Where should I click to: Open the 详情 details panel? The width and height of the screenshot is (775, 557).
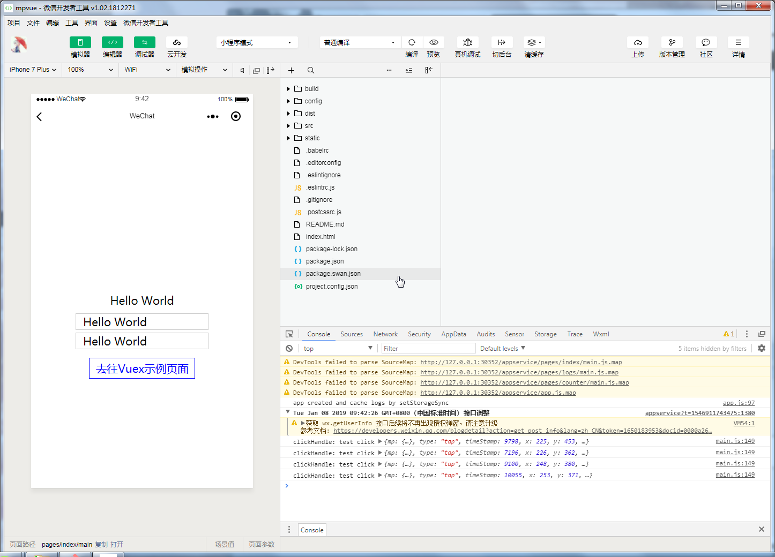[739, 42]
